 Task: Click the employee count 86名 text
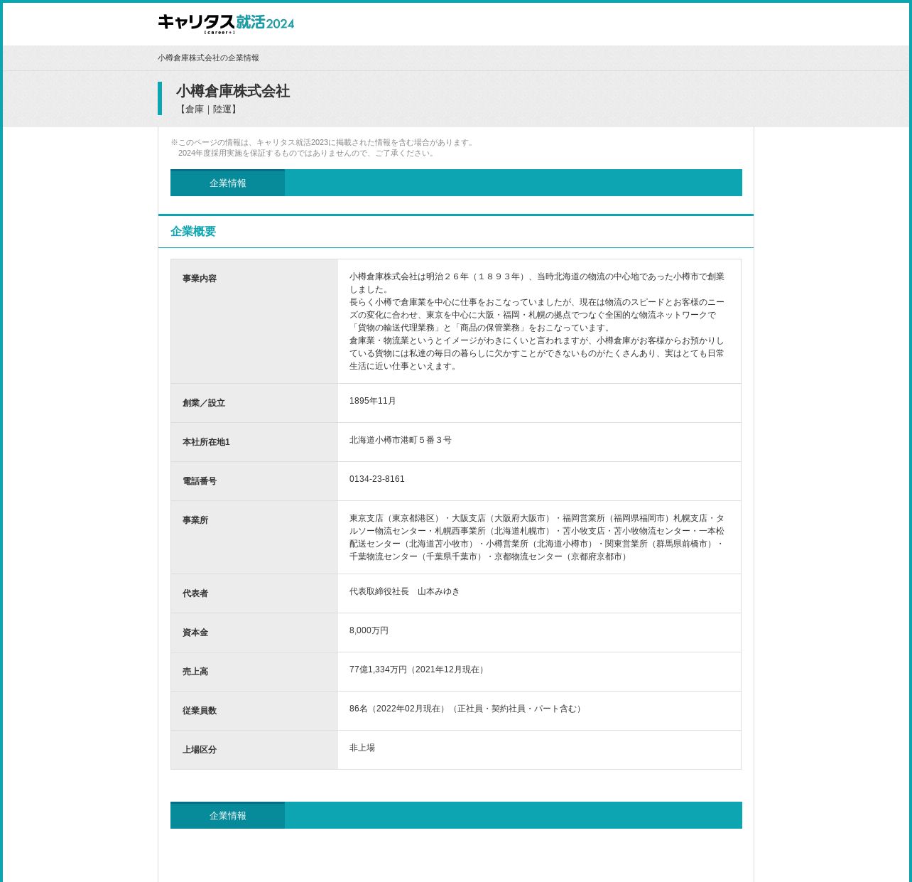[x=467, y=709]
